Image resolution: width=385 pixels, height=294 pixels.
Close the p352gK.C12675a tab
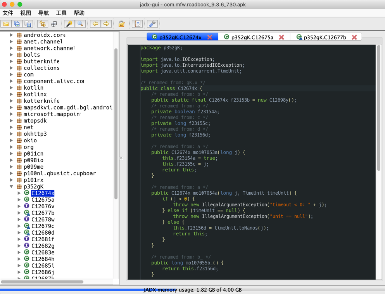click(281, 37)
